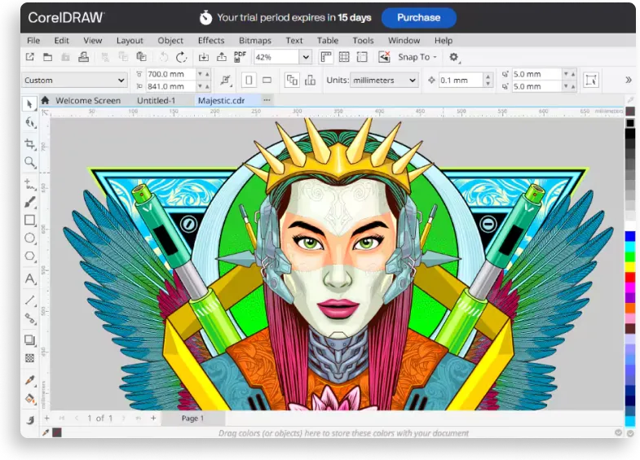Select the Freehand drawing tool
This screenshot has height=460, width=640.
pyautogui.click(x=30, y=184)
